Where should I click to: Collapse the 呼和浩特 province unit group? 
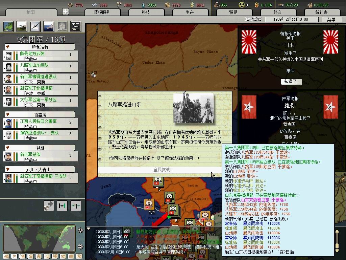[x=7, y=47]
